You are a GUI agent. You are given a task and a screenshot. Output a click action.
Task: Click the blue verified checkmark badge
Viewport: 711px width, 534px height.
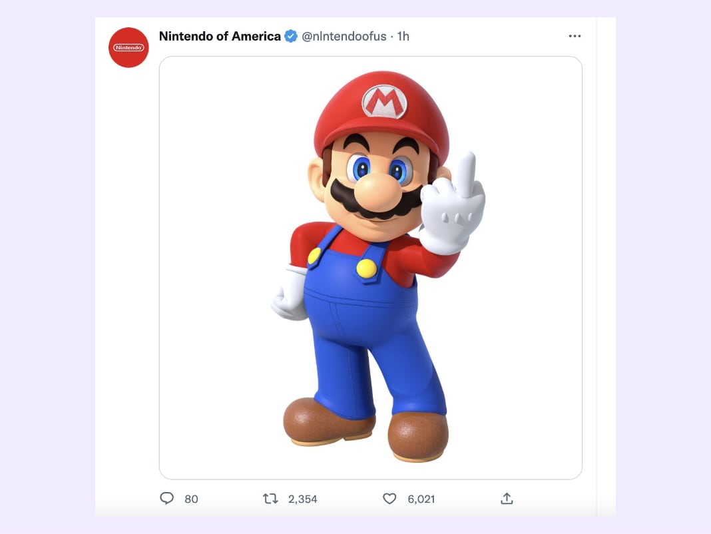click(291, 36)
